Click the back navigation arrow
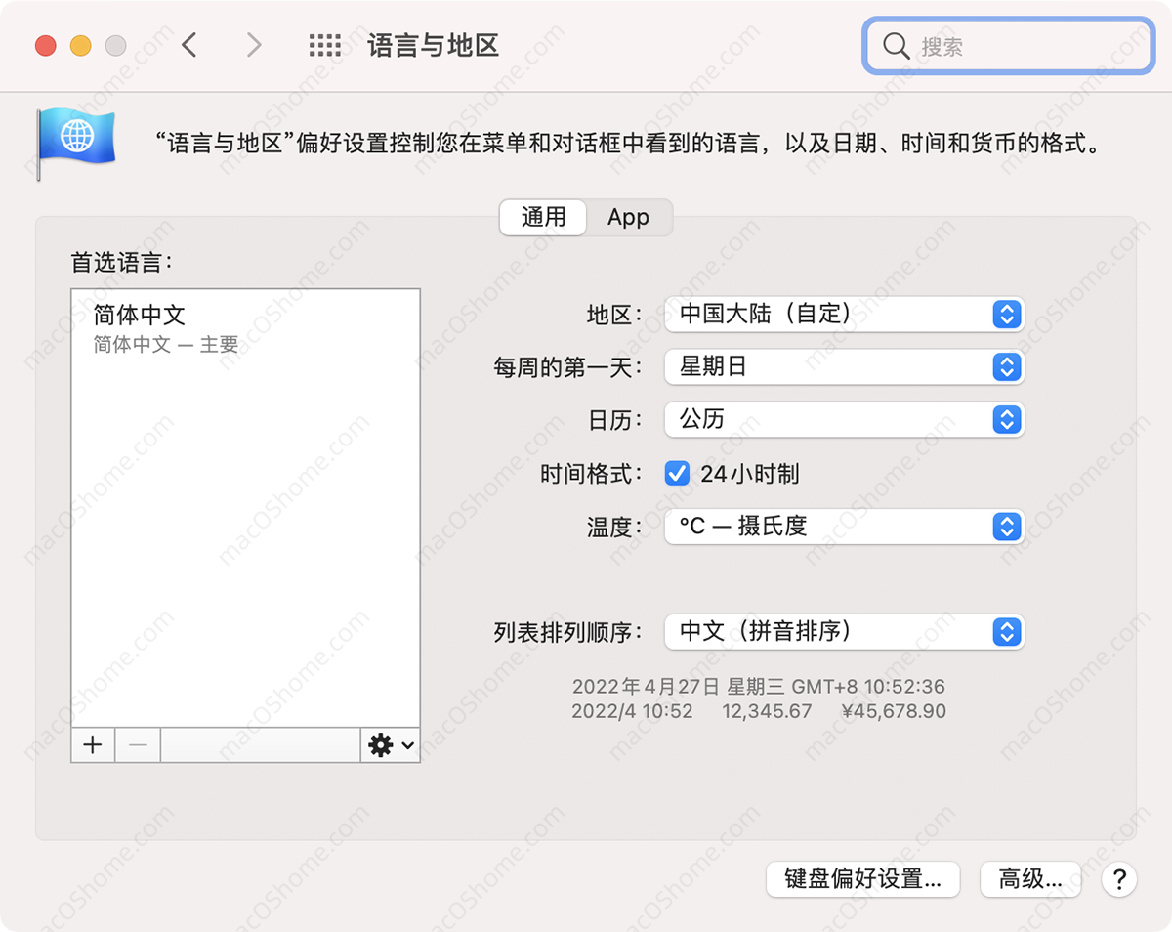The height and width of the screenshot is (932, 1172). tap(189, 45)
